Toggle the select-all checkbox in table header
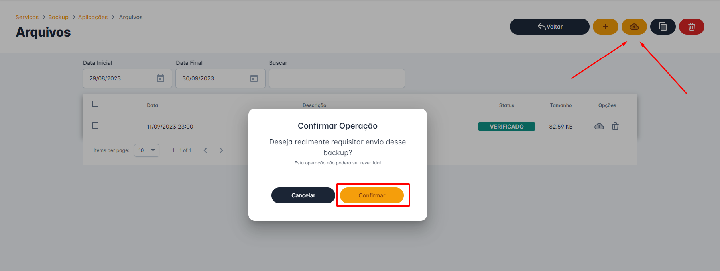 point(95,104)
